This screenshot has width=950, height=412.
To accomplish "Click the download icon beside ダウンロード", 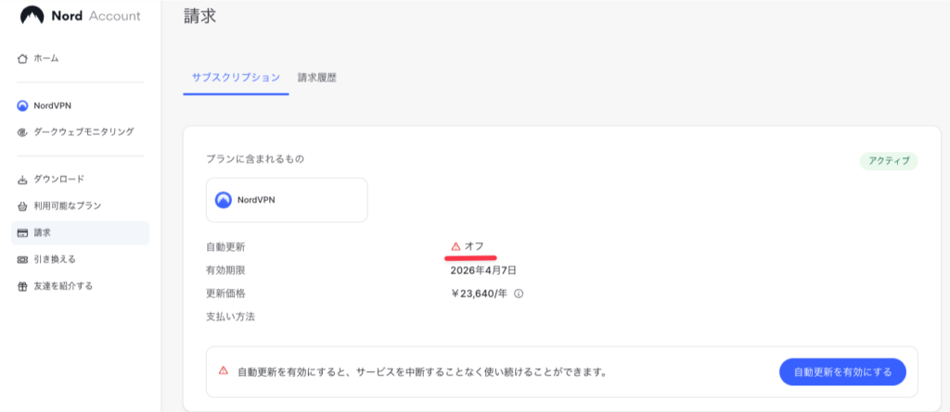I will (22, 180).
